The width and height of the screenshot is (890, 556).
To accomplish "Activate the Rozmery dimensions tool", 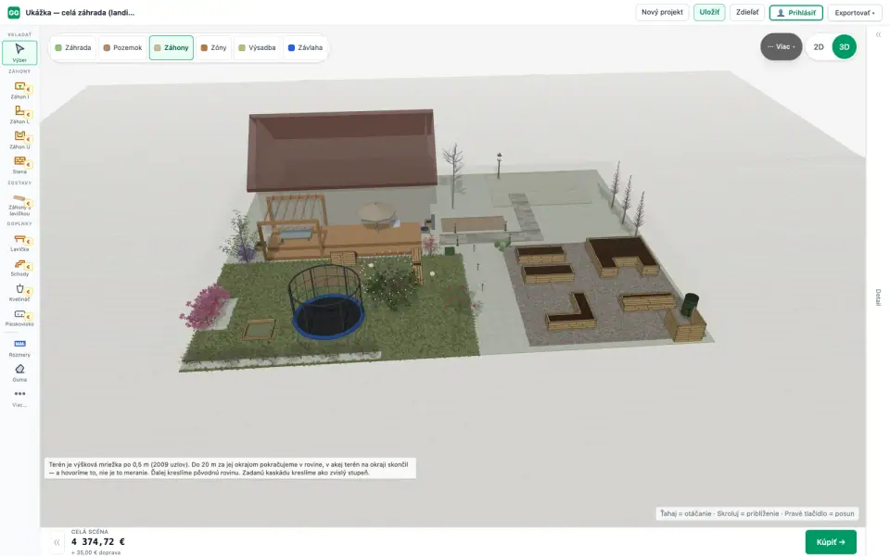I will [x=19, y=347].
